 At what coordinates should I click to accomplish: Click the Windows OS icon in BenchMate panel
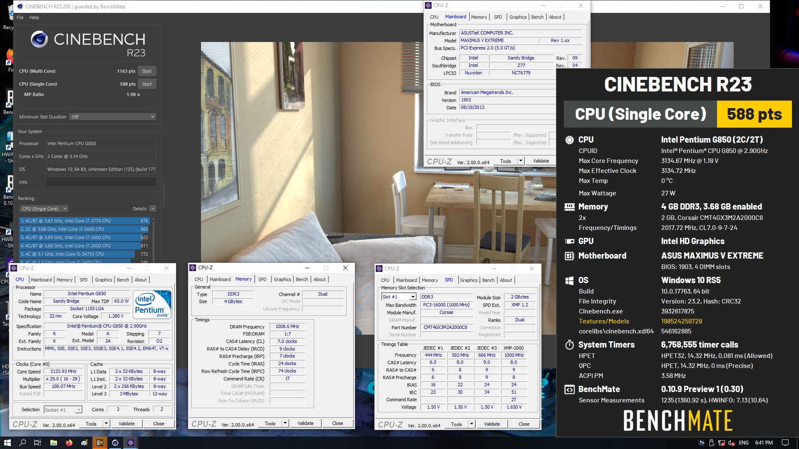coord(569,281)
